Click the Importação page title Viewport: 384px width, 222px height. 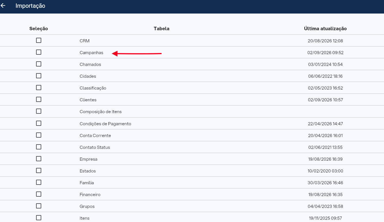pyautogui.click(x=30, y=6)
